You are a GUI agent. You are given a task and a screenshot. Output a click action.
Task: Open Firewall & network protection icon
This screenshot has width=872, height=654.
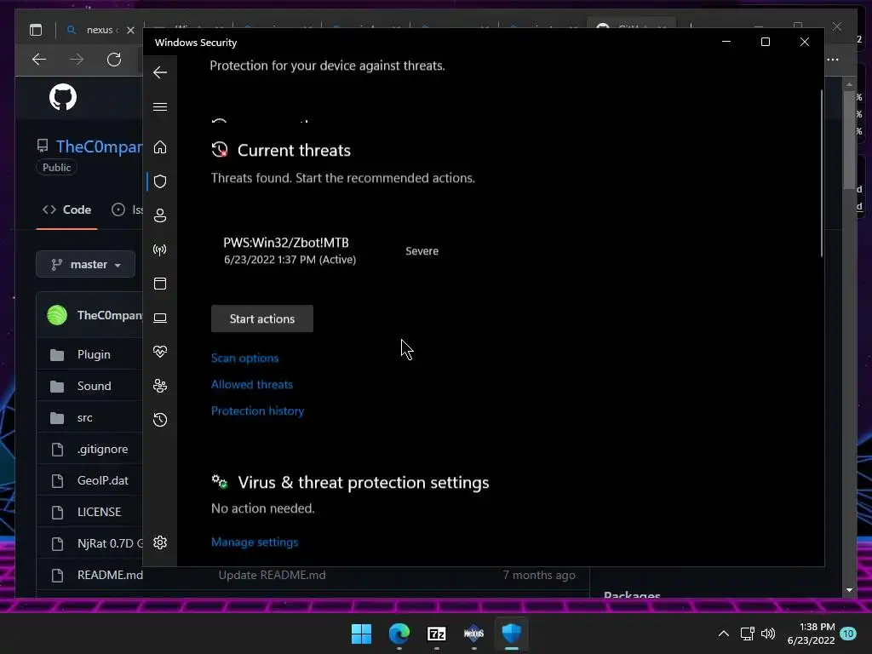click(x=160, y=250)
